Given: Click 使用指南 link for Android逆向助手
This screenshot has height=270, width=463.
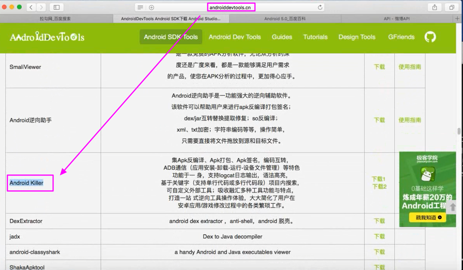Looking at the screenshot, I should [410, 120].
